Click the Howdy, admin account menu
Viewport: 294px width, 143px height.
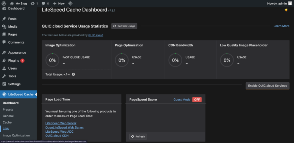[279, 3]
